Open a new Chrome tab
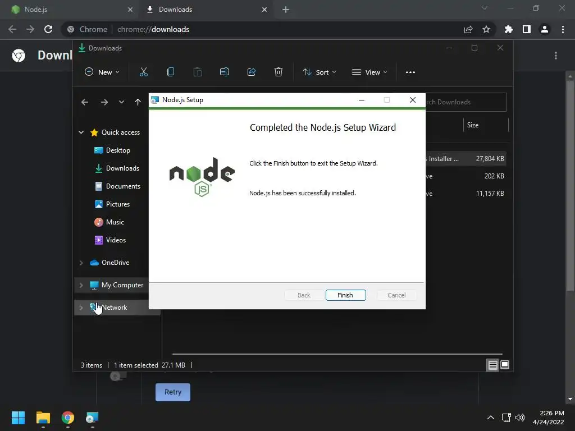The width and height of the screenshot is (575, 431). coord(286,10)
